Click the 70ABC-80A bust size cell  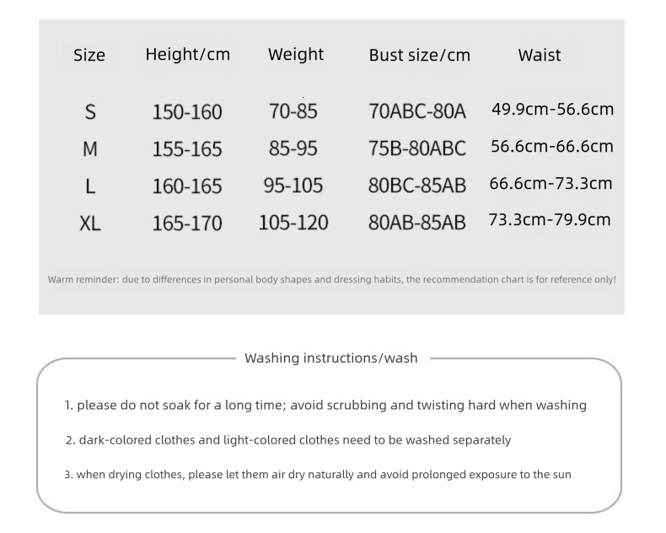tap(416, 112)
